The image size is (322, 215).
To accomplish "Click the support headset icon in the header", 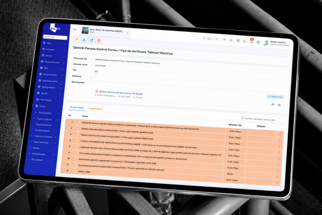I will 258,42.
